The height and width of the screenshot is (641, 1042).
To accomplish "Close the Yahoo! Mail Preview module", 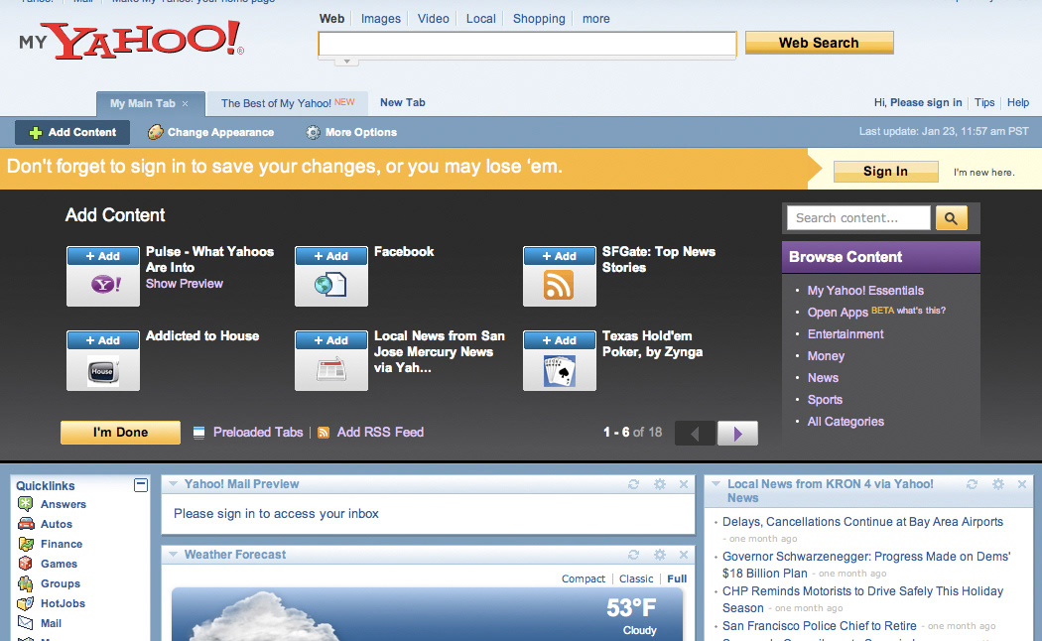I will coord(683,484).
